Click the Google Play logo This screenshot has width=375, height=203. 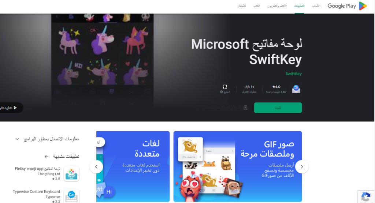(347, 6)
